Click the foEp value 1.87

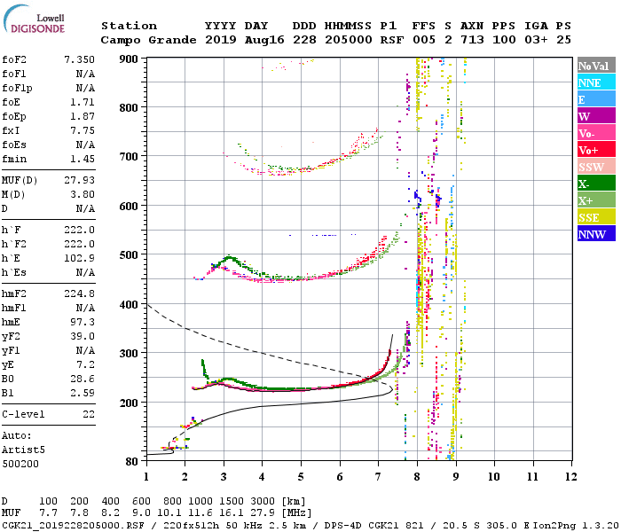83,116
